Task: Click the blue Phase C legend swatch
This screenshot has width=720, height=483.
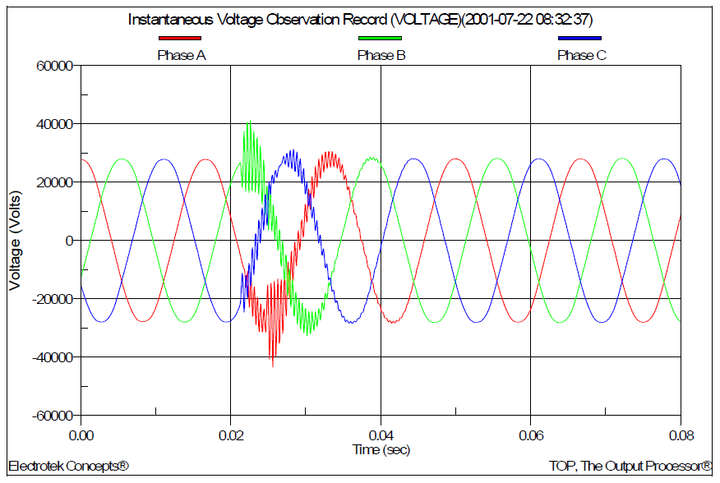Action: 579,39
